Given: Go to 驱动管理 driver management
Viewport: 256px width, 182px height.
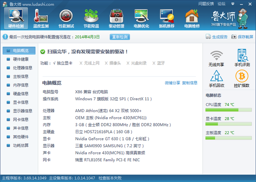Looking at the screenshot, I should (x=116, y=19).
